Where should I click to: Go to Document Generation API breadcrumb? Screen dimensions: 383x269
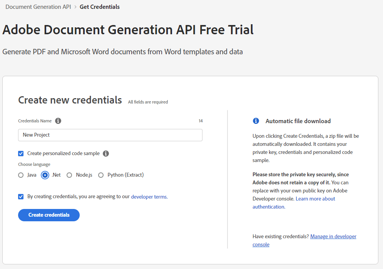[x=38, y=7]
